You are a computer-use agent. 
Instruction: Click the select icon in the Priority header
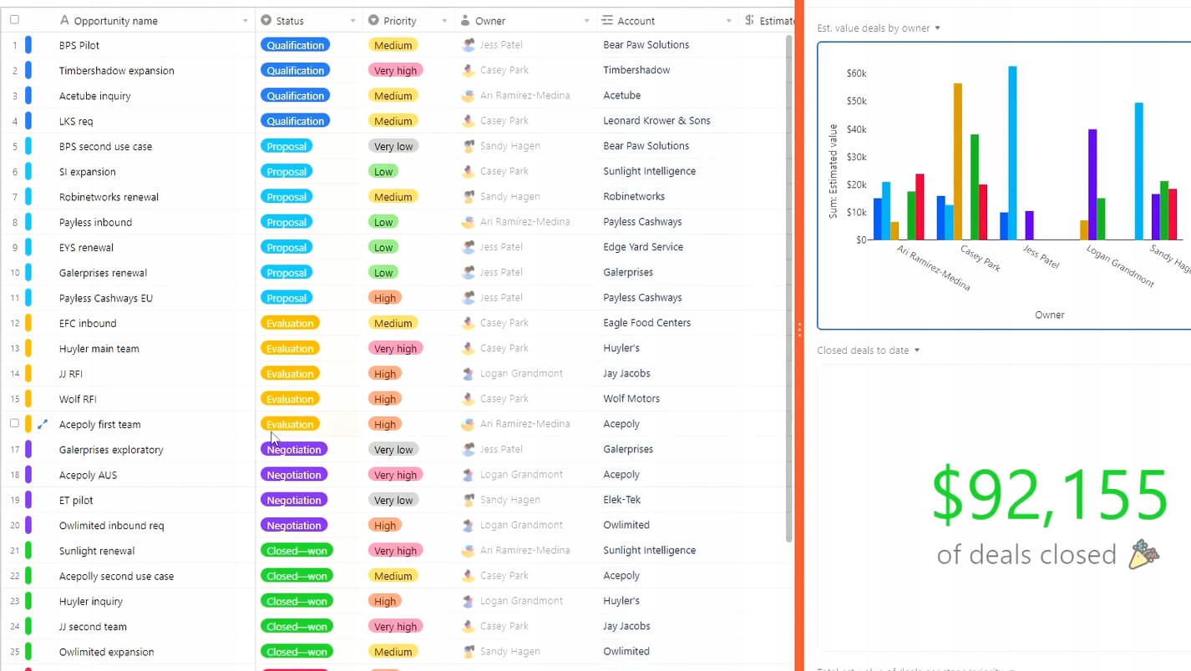[x=373, y=20]
